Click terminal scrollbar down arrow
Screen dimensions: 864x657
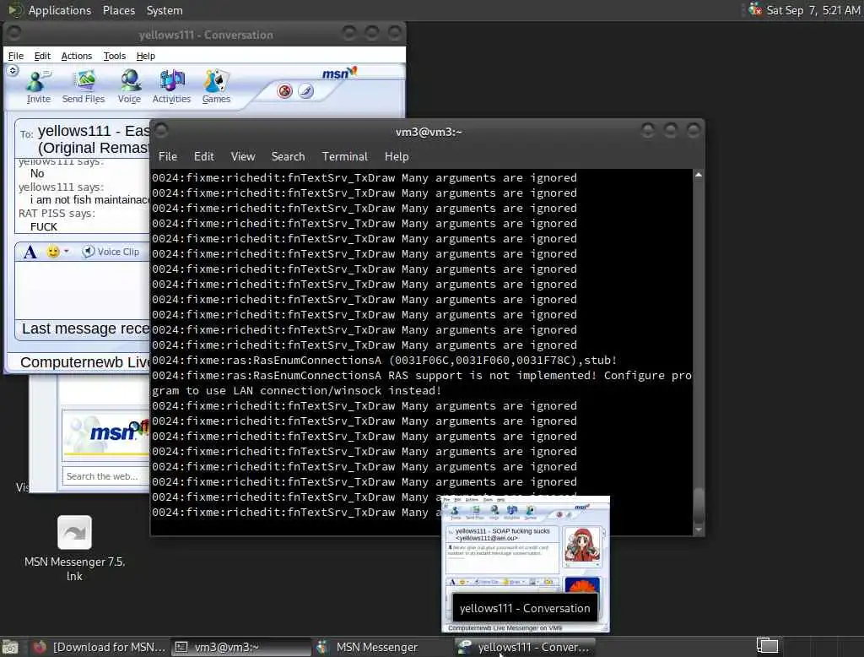coord(698,530)
